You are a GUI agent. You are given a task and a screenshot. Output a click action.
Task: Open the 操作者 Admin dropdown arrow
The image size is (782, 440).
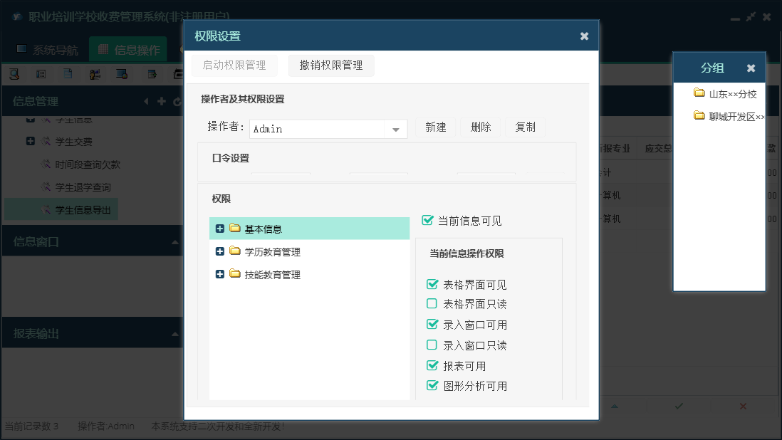coord(395,129)
